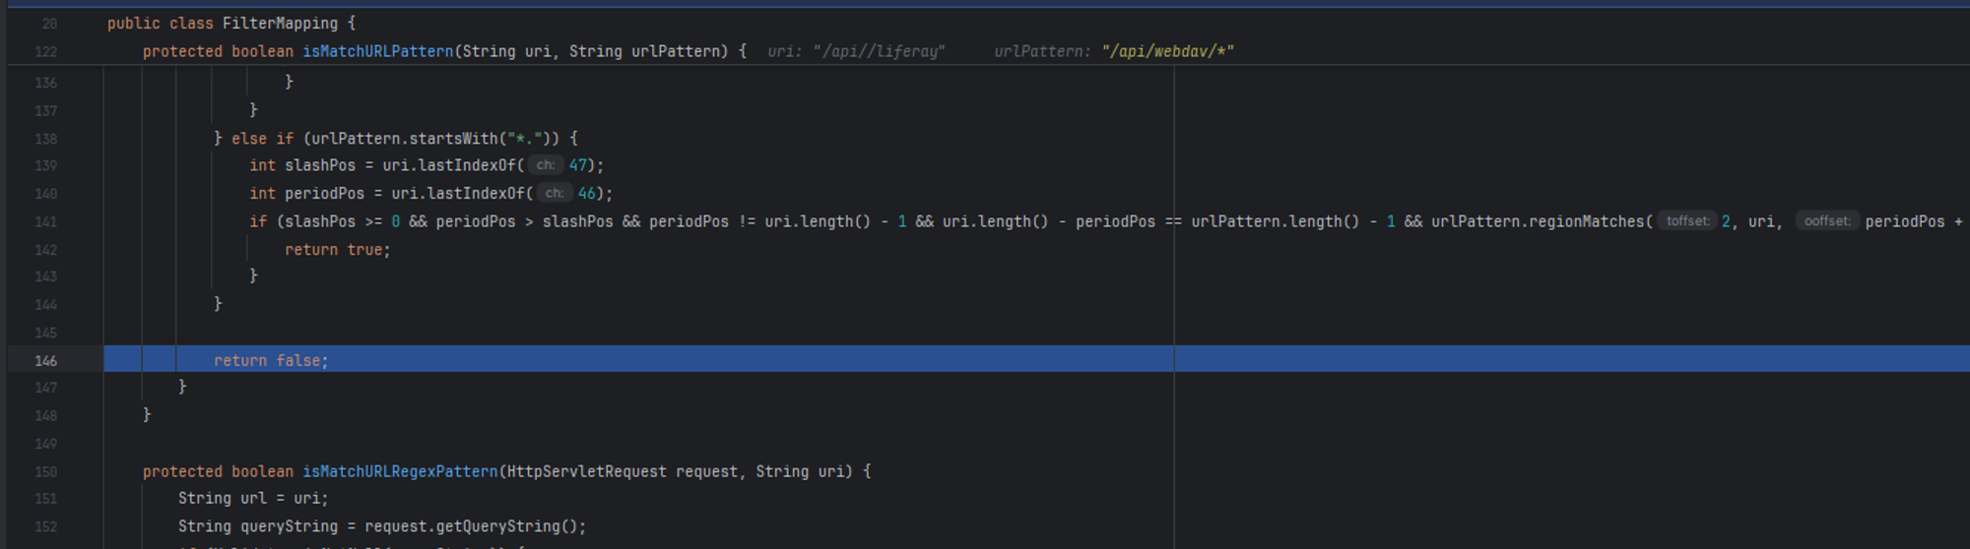Click line number 146 in the gutter
Image resolution: width=1970 pixels, height=549 pixels.
[45, 361]
